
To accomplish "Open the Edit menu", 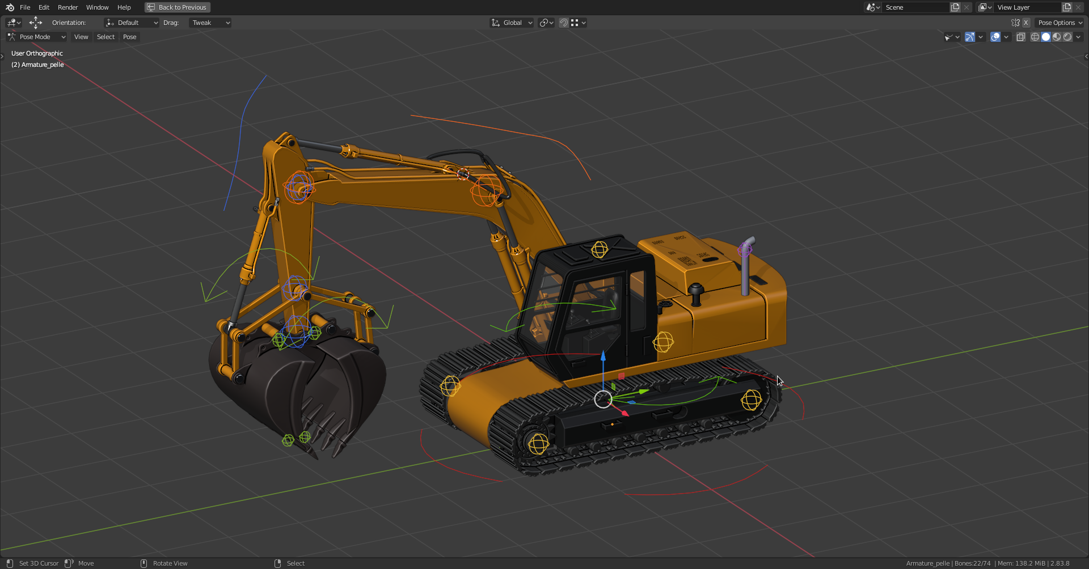I will coord(44,7).
